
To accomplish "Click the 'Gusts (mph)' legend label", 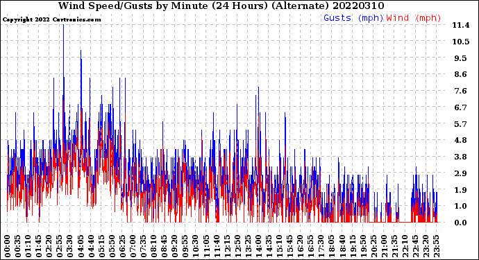I will point(353,18).
